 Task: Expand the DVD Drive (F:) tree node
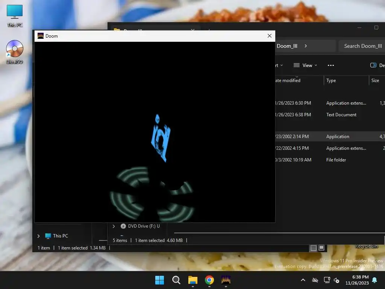pos(114,226)
